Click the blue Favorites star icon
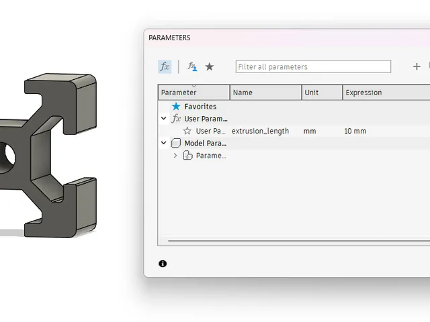The image size is (430, 322). (x=176, y=106)
